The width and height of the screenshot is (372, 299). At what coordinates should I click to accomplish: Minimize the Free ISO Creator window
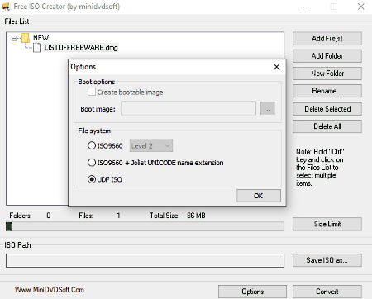click(x=306, y=7)
